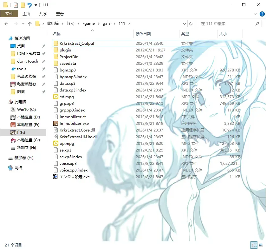Switch to the details view layout
The width and height of the screenshot is (266, 249).
tap(254, 245)
